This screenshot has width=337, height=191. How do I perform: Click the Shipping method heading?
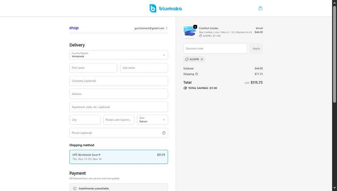point(82,145)
